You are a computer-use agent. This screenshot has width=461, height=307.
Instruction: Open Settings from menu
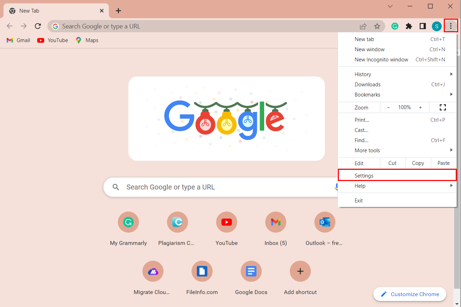[x=397, y=175]
